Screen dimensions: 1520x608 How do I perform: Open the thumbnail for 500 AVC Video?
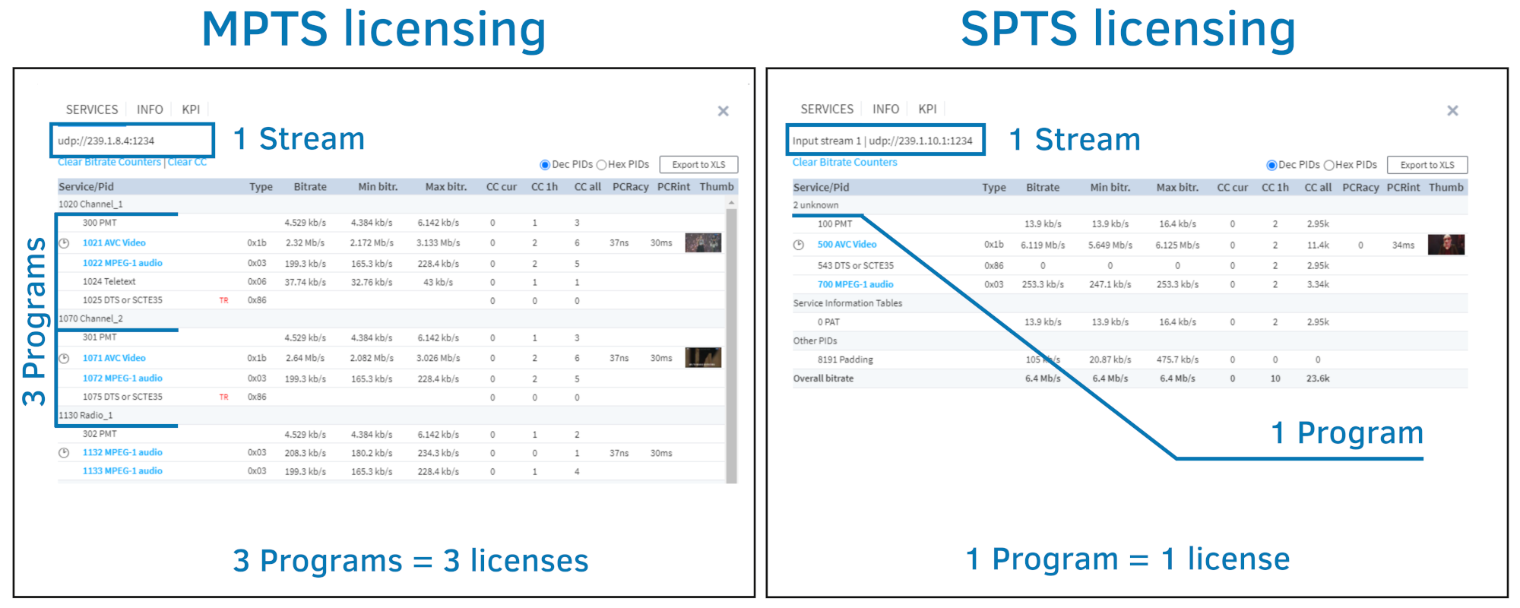pyautogui.click(x=1446, y=245)
